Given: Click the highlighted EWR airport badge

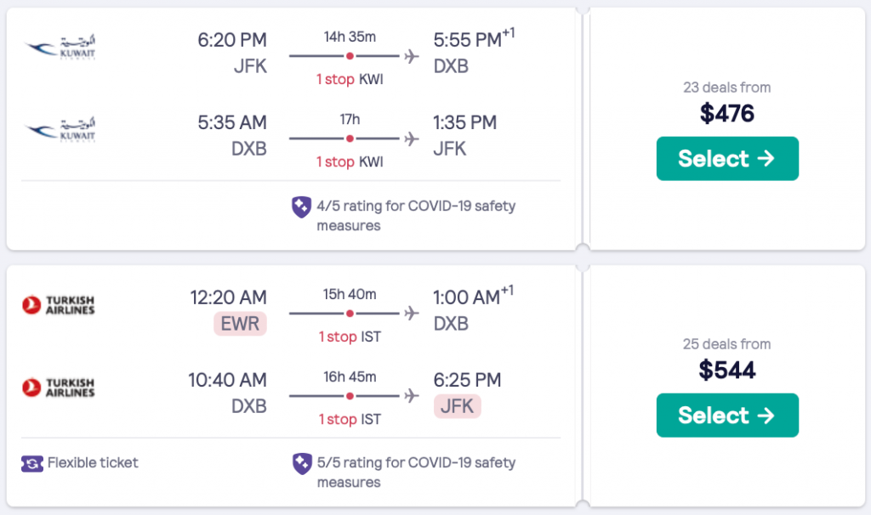Looking at the screenshot, I should pos(241,324).
